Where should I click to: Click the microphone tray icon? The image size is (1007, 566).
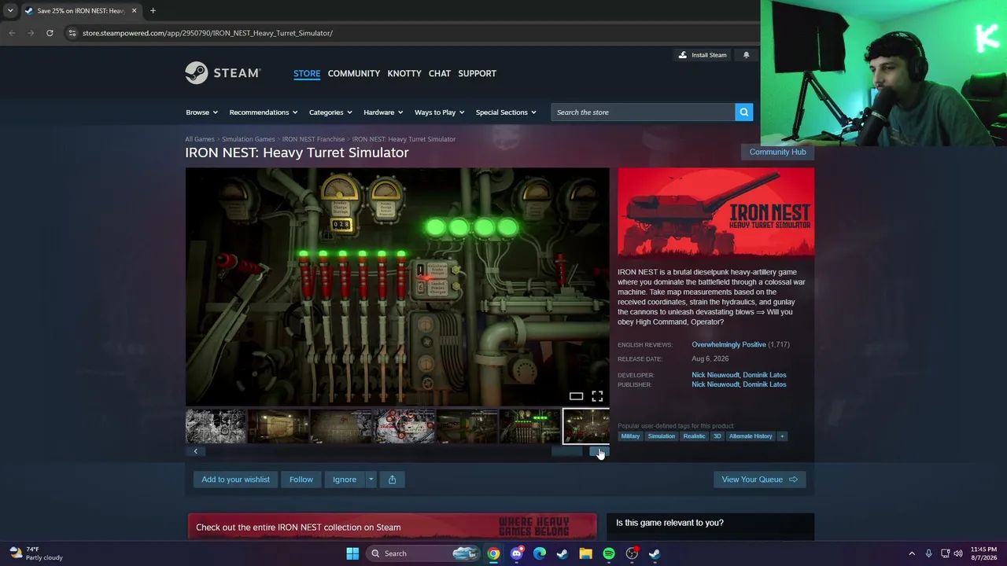928,553
